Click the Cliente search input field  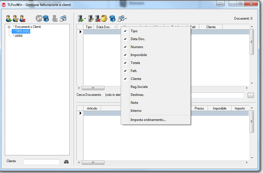pos(42,162)
